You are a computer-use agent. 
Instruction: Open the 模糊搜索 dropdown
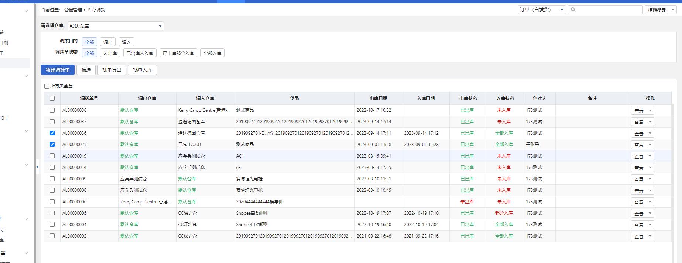(x=661, y=10)
